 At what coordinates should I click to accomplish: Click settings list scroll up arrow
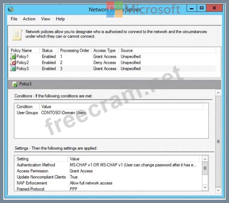pos(205,159)
